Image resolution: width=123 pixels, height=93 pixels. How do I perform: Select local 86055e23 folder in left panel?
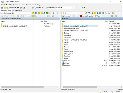tap(15, 26)
